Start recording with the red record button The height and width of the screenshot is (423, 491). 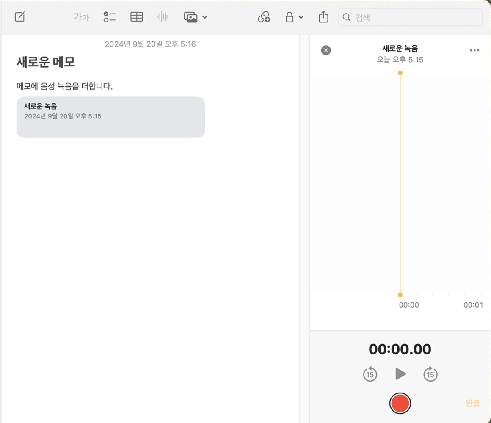pyautogui.click(x=400, y=403)
